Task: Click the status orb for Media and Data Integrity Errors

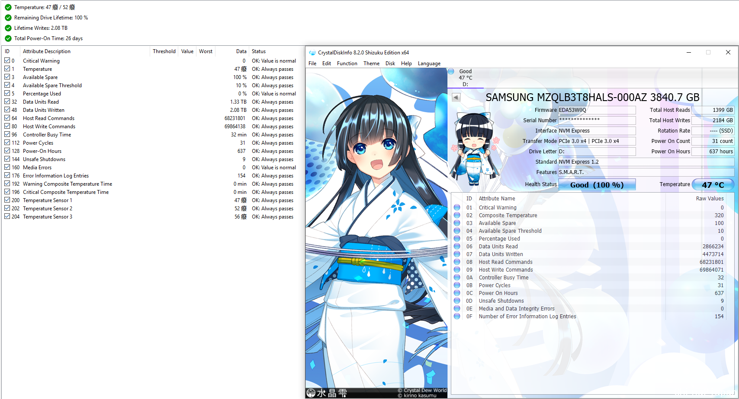Action: click(x=457, y=308)
